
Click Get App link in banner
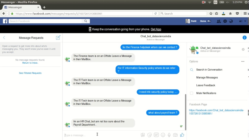pos(156,29)
